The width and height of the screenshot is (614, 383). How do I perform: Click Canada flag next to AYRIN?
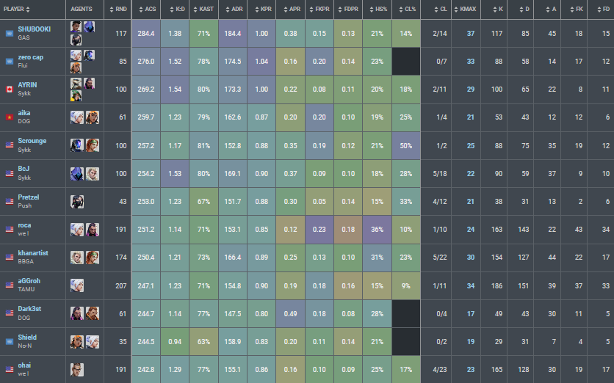(10, 90)
